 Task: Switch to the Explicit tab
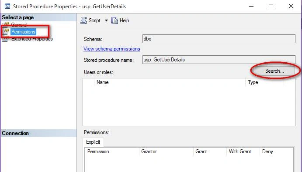coord(93,142)
